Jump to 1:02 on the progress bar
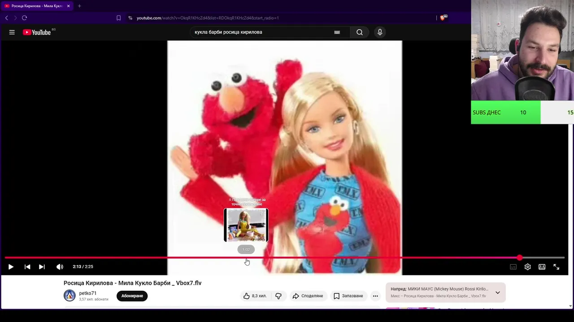Viewport: 574px width, 322px height. (246, 258)
